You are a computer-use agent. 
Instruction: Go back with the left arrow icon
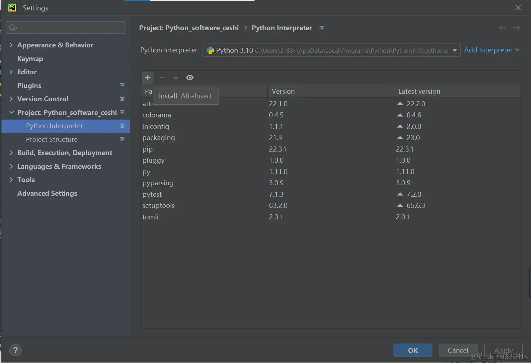tap(502, 28)
